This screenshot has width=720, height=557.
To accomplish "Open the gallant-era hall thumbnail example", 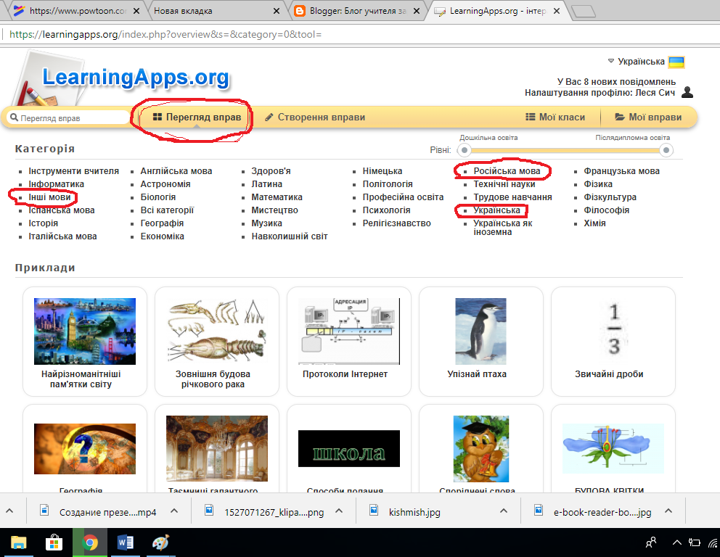I will [217, 449].
